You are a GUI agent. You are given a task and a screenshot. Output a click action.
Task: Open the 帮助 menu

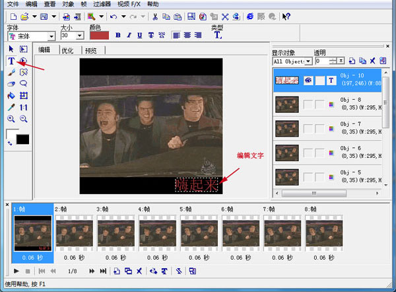pos(153,4)
